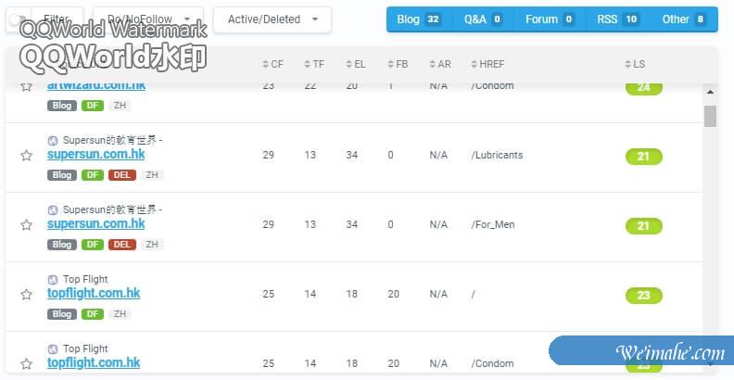Switch to the Other tab
This screenshot has width=734, height=380.
[684, 19]
